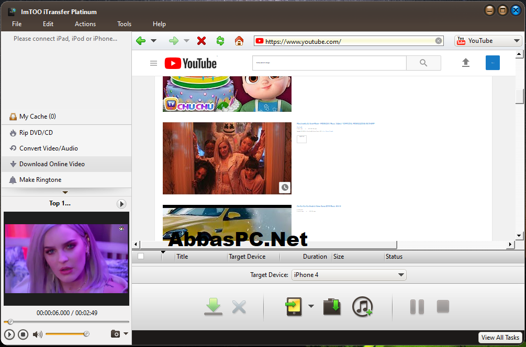Open the YouTube hamburger menu
Viewport: 526px width, 347px height.
154,63
